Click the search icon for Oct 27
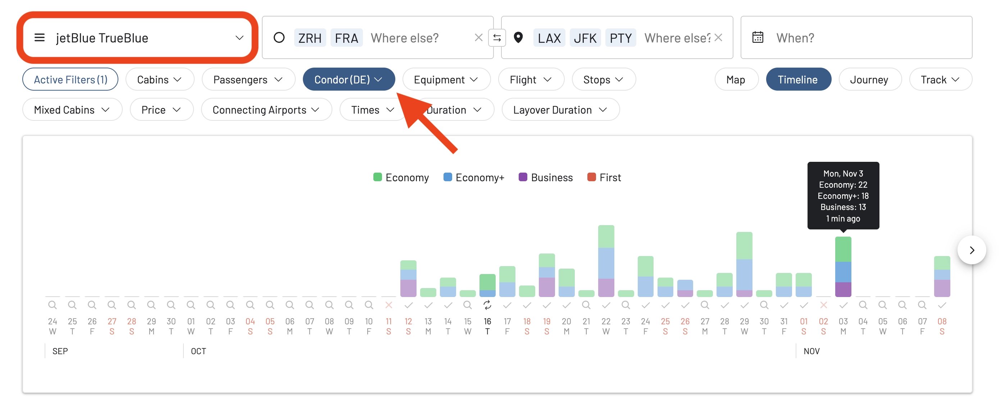This screenshot has height=420, width=1005. [705, 305]
